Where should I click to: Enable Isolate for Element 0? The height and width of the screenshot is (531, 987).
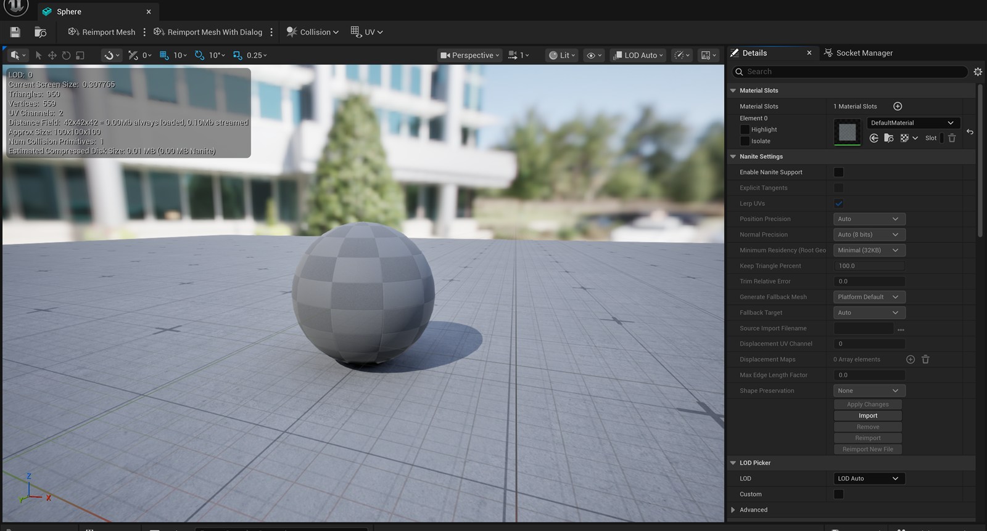coord(745,141)
